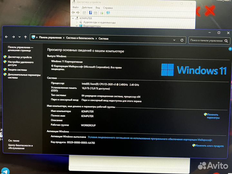Open the blue help question icon
Screen dimensions: 232x174
pyautogui.click(x=230, y=49)
